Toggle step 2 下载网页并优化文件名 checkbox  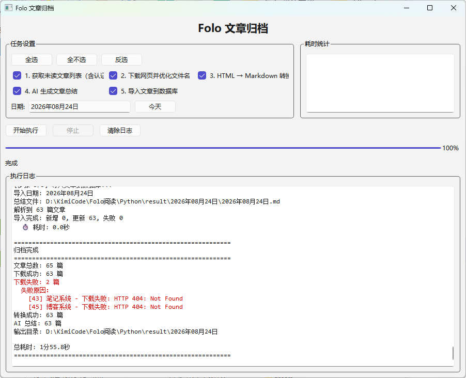point(113,75)
